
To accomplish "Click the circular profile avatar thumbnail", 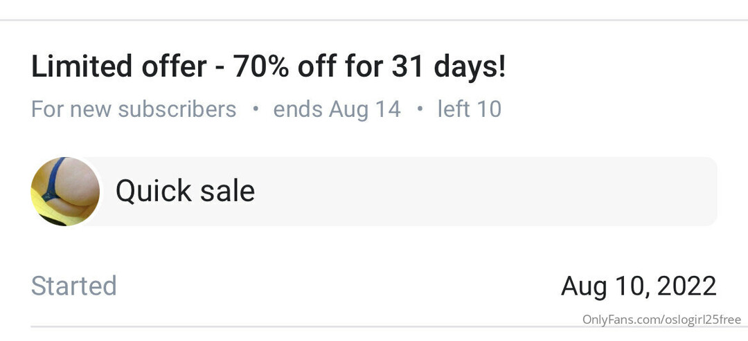I will click(x=65, y=191).
